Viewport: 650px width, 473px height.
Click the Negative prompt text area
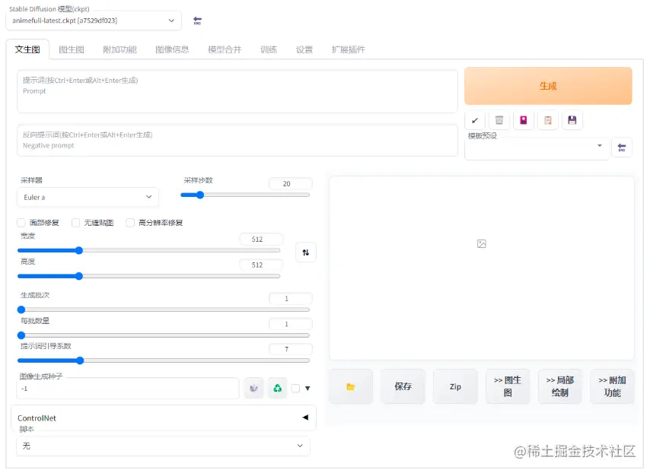point(237,141)
